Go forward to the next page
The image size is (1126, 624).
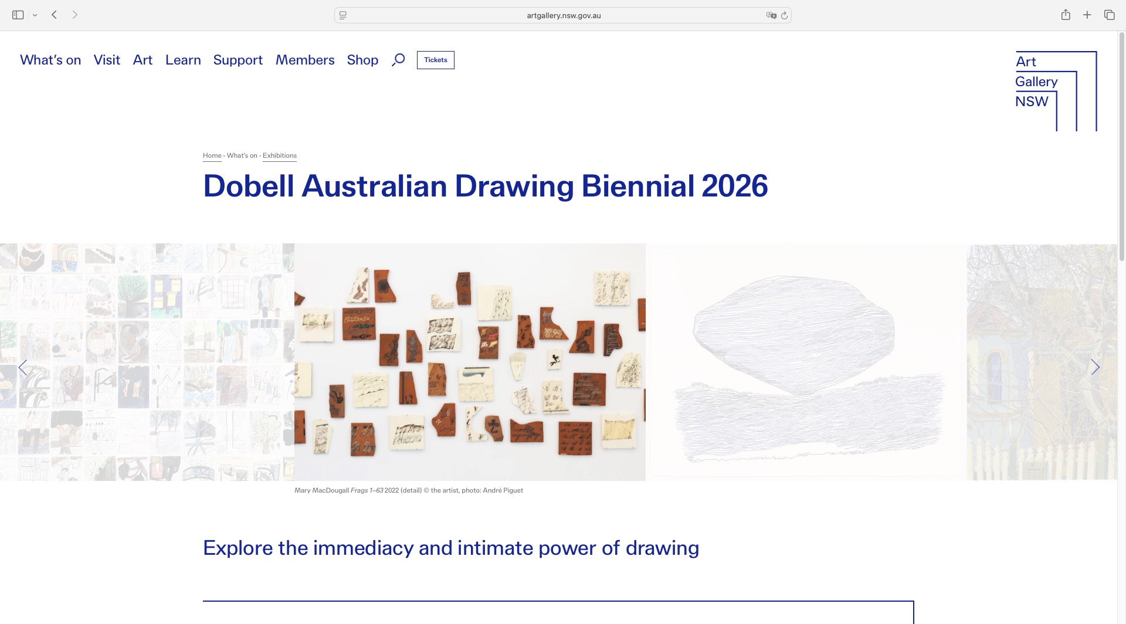[x=74, y=15]
